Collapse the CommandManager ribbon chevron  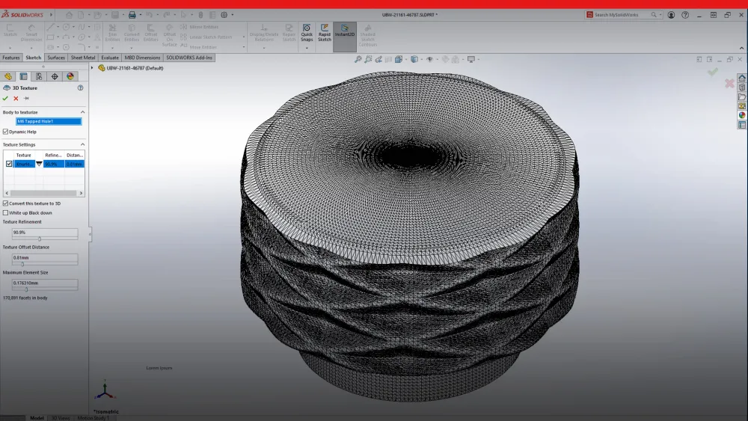[x=741, y=48]
